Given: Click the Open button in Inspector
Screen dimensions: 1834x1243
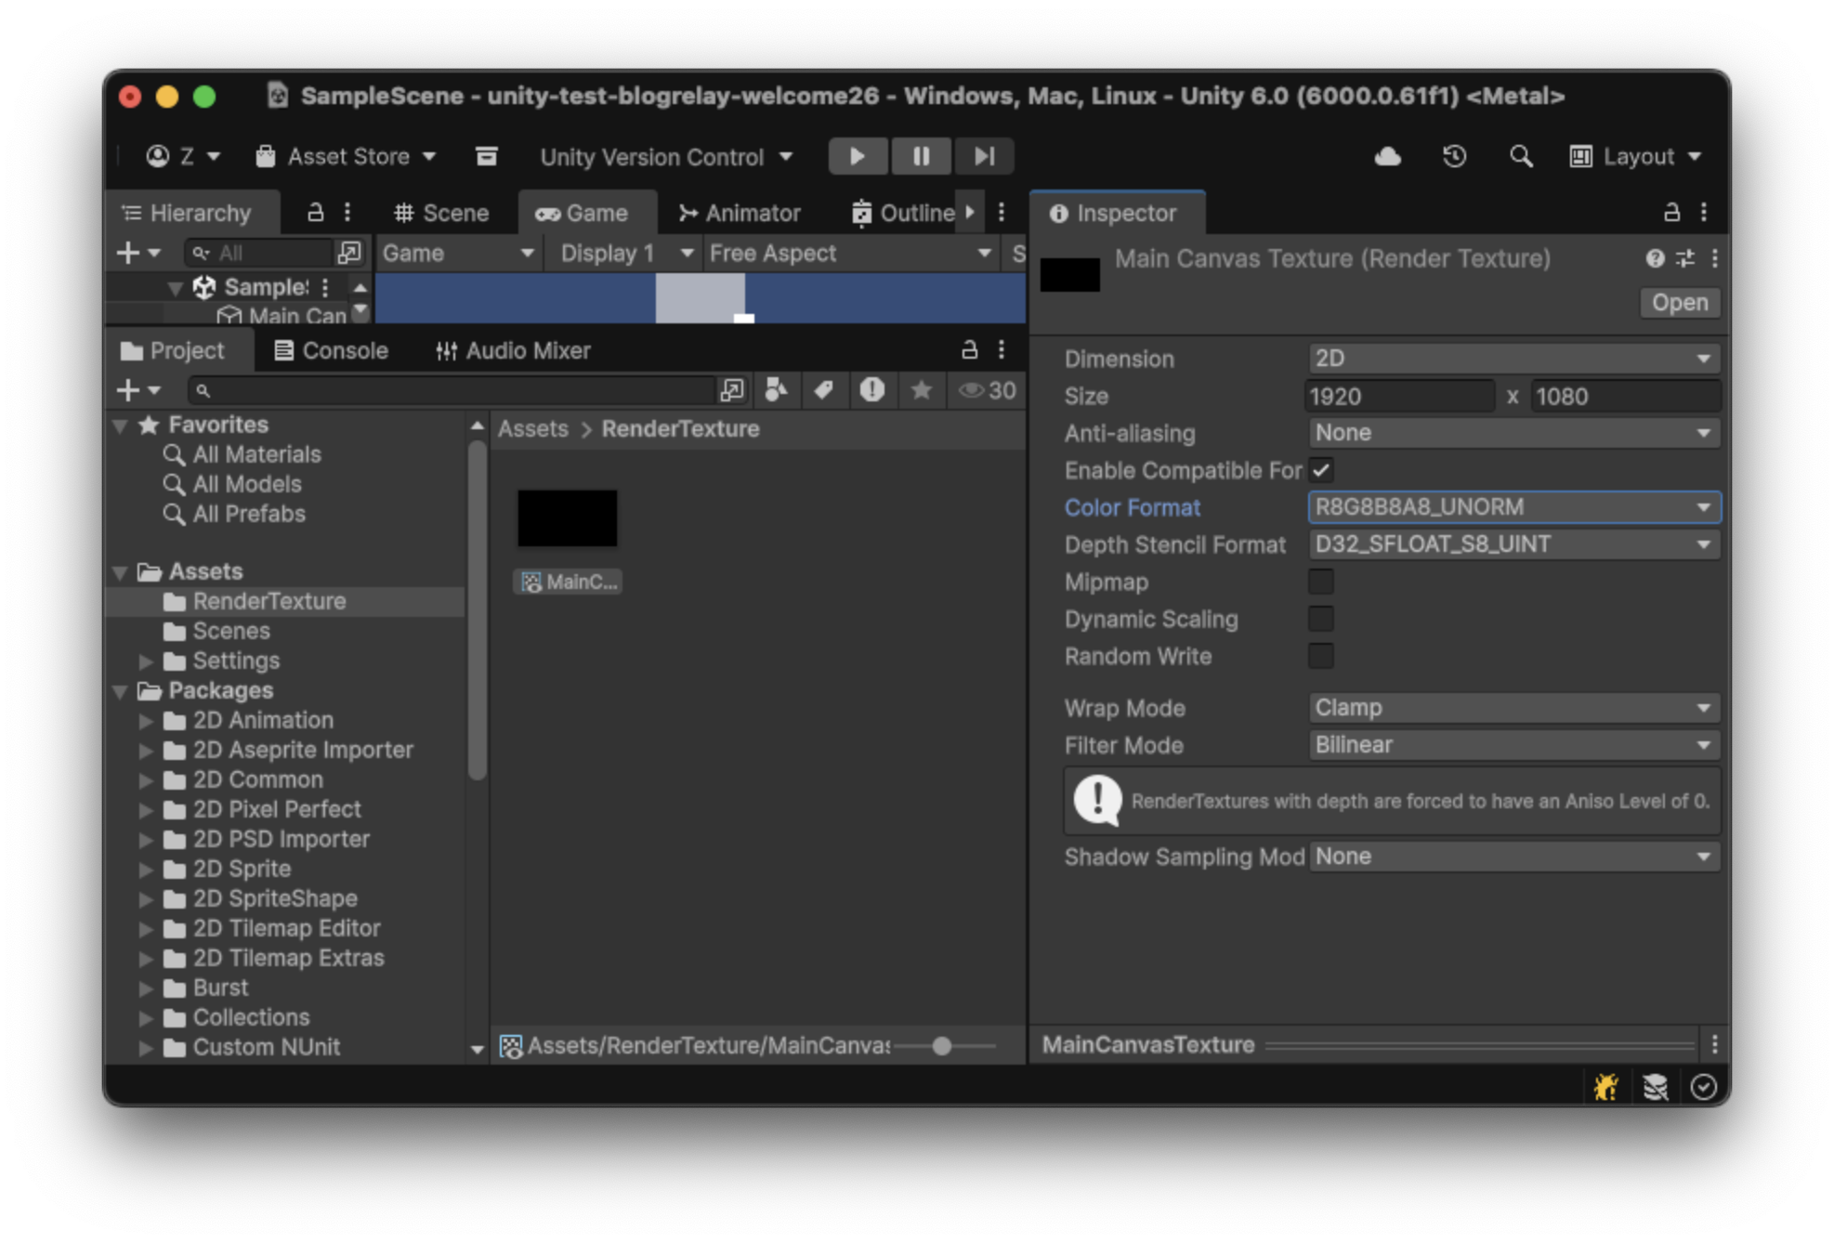Looking at the screenshot, I should [1679, 303].
